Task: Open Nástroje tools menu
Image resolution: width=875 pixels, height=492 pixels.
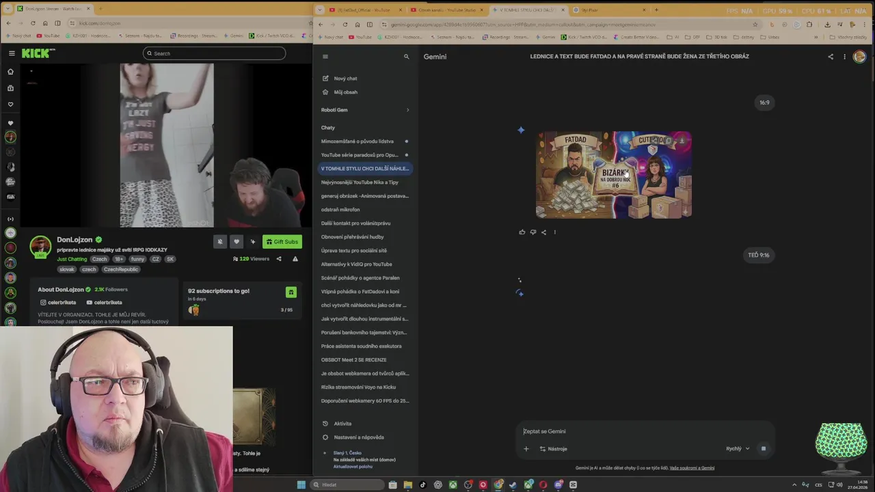Action: [x=554, y=449]
